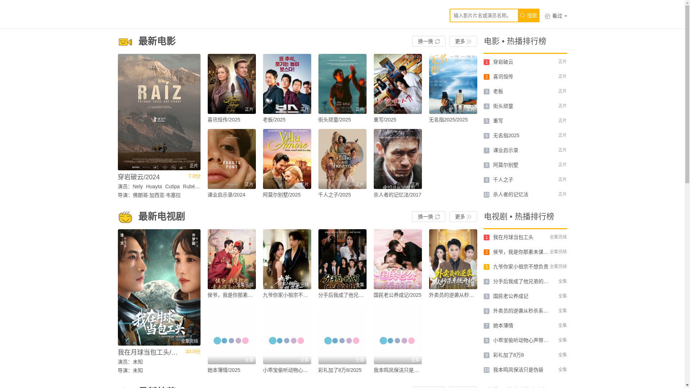This screenshot has height=388, width=690.
Task: Type in the movie or actor search field
Action: pyautogui.click(x=483, y=15)
